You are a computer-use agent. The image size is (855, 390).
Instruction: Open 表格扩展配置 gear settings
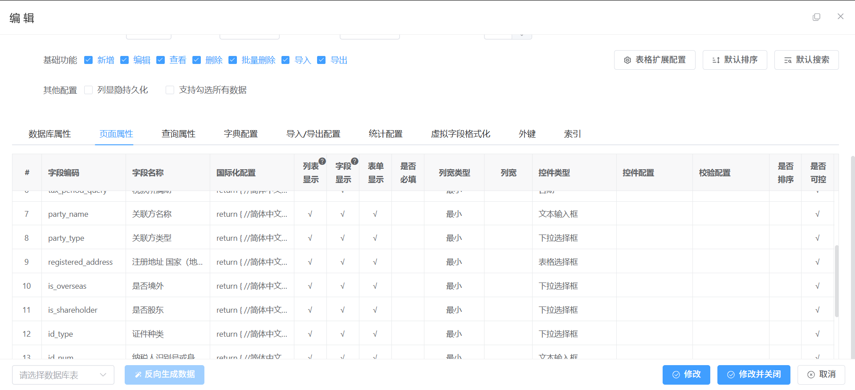click(x=654, y=60)
